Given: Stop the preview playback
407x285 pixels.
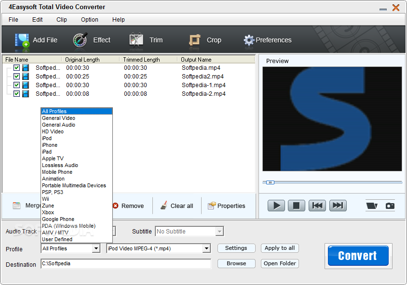Looking at the screenshot, I should tap(297, 206).
